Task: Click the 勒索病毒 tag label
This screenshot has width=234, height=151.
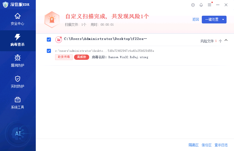Action: (x=64, y=57)
